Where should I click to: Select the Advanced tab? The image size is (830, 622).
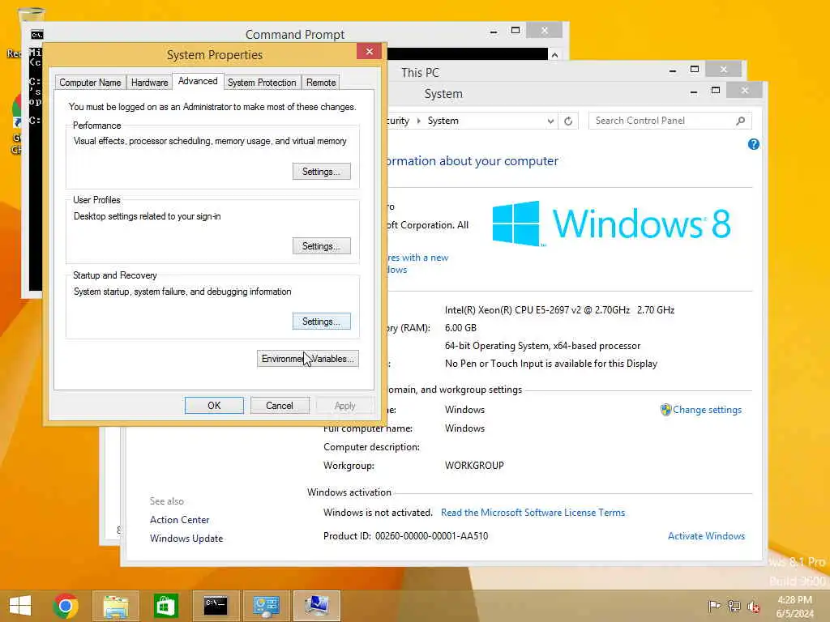[198, 81]
